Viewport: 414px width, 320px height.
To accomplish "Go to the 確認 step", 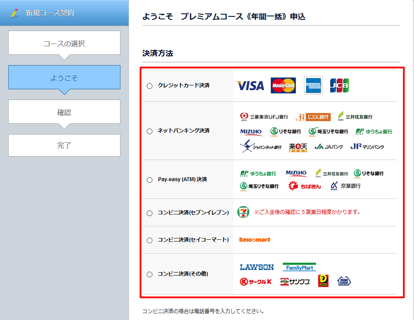I will click(x=64, y=111).
